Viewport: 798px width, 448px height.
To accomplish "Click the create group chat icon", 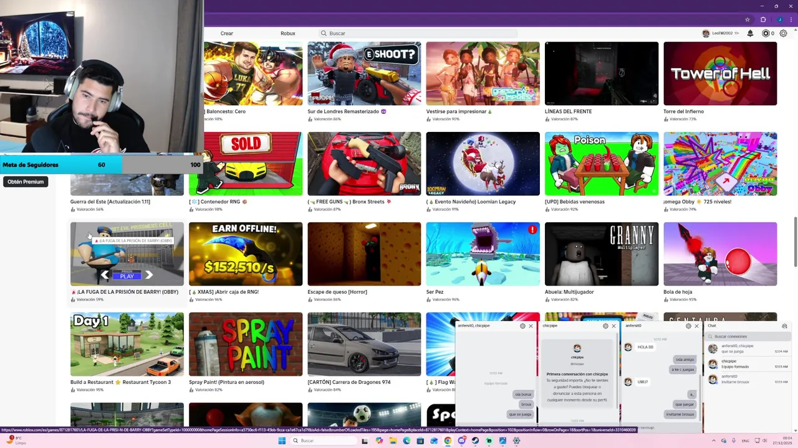I will (784, 326).
